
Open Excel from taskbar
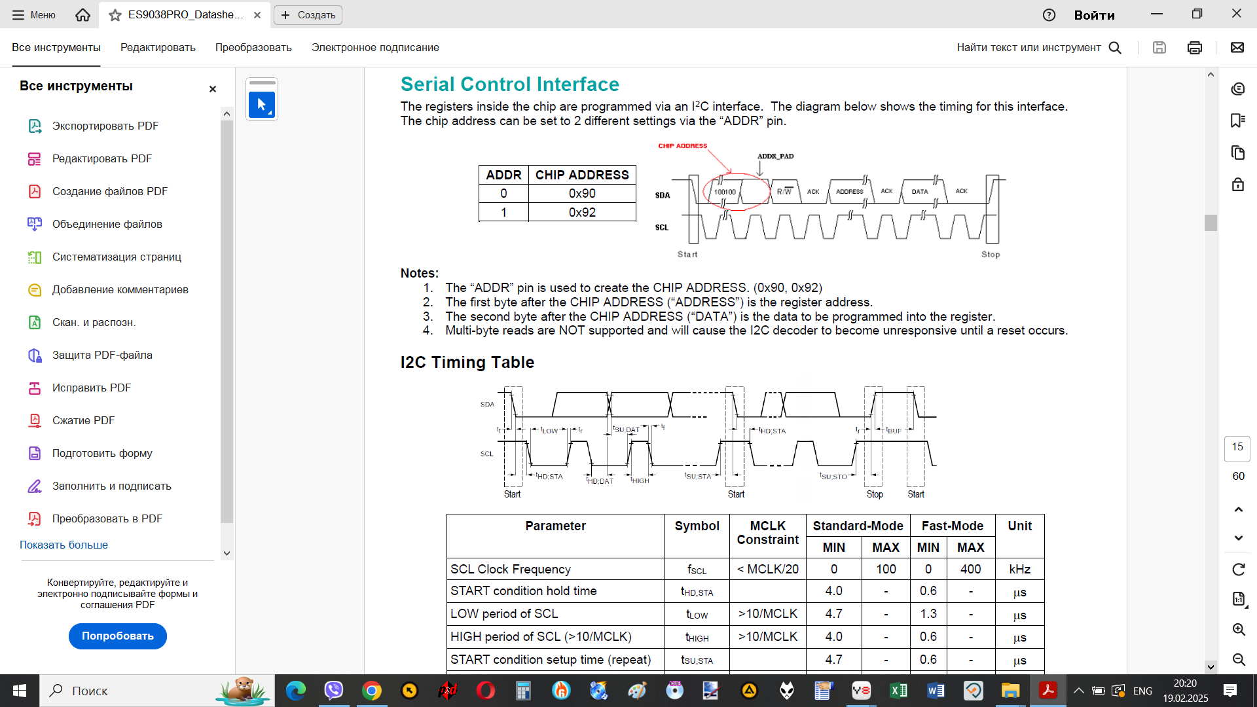point(898,691)
